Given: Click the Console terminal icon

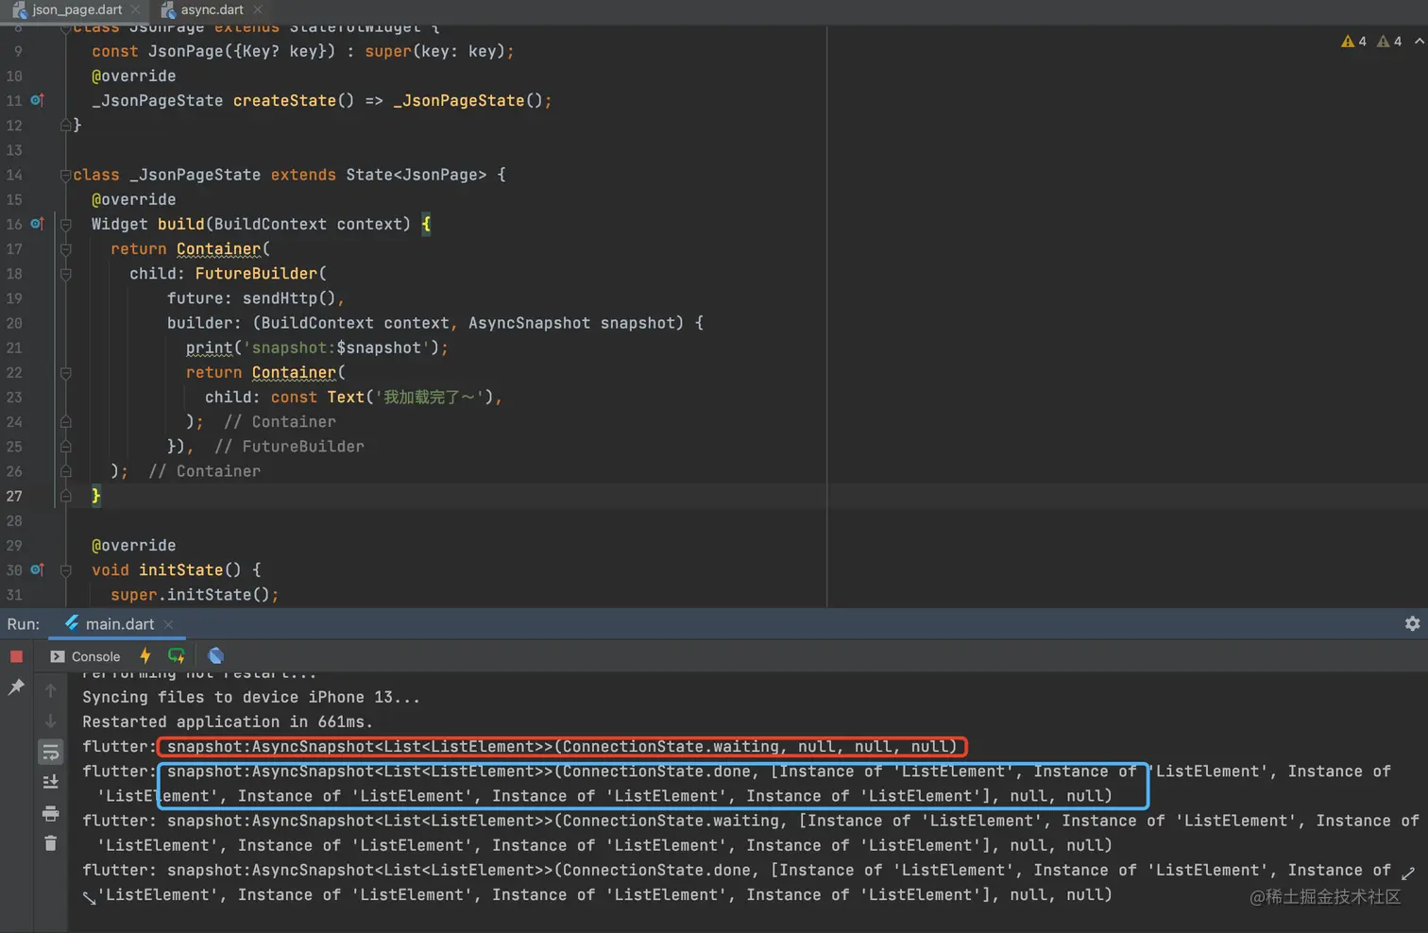Looking at the screenshot, I should (x=58, y=656).
